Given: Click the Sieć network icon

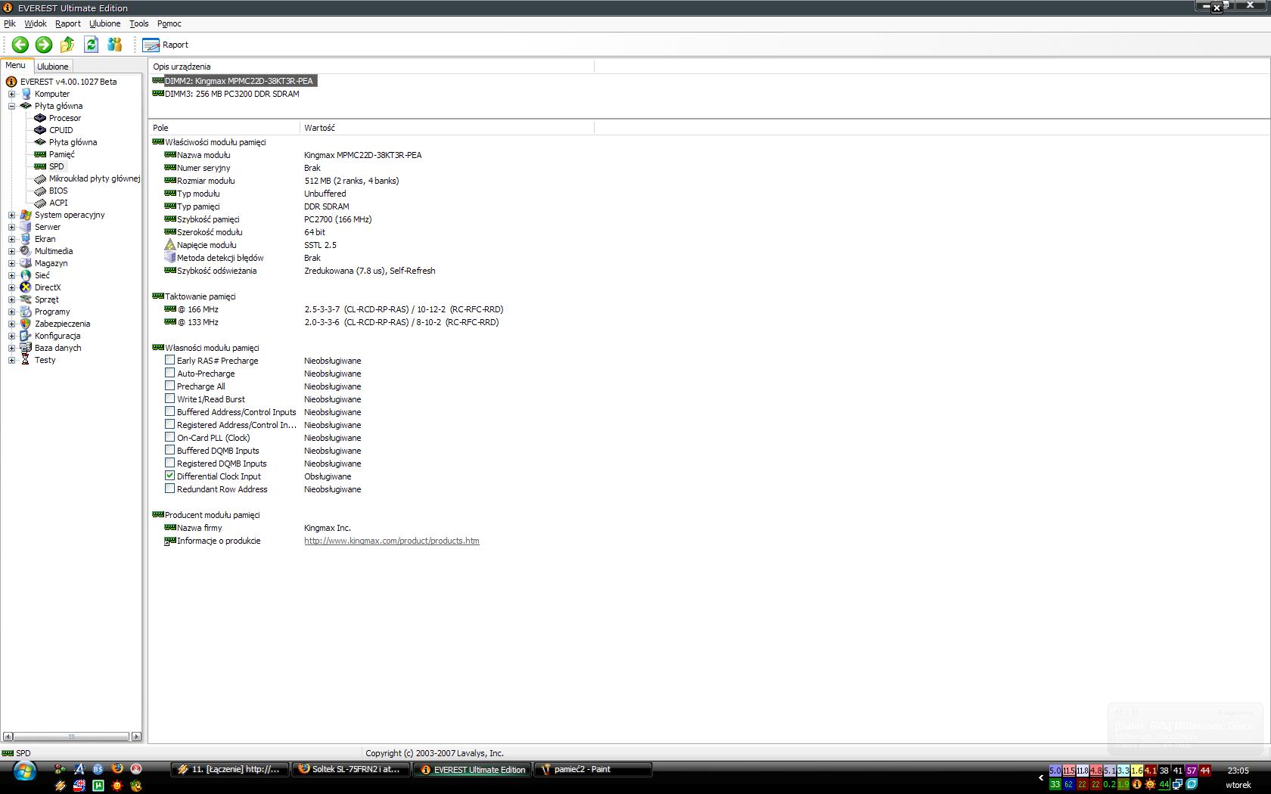Looking at the screenshot, I should click(26, 275).
